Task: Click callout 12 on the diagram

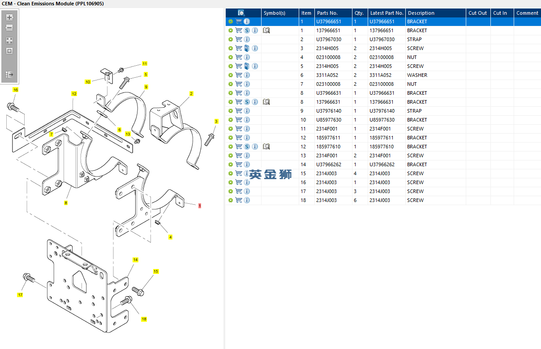Action: 74,94
